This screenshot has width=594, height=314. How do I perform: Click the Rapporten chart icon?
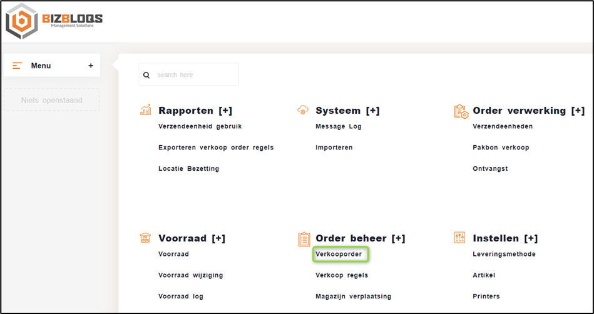point(145,111)
